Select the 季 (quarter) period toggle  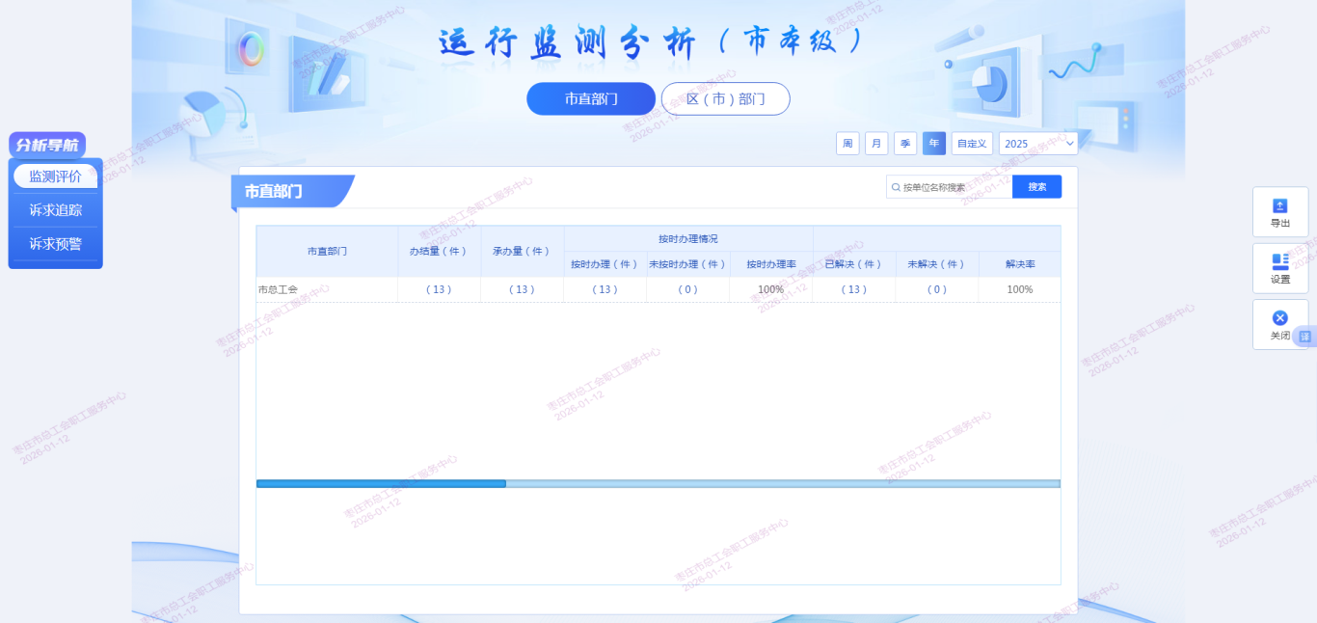coord(905,144)
